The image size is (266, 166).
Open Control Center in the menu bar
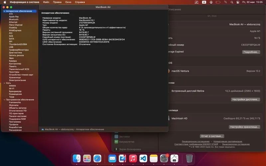238,2
